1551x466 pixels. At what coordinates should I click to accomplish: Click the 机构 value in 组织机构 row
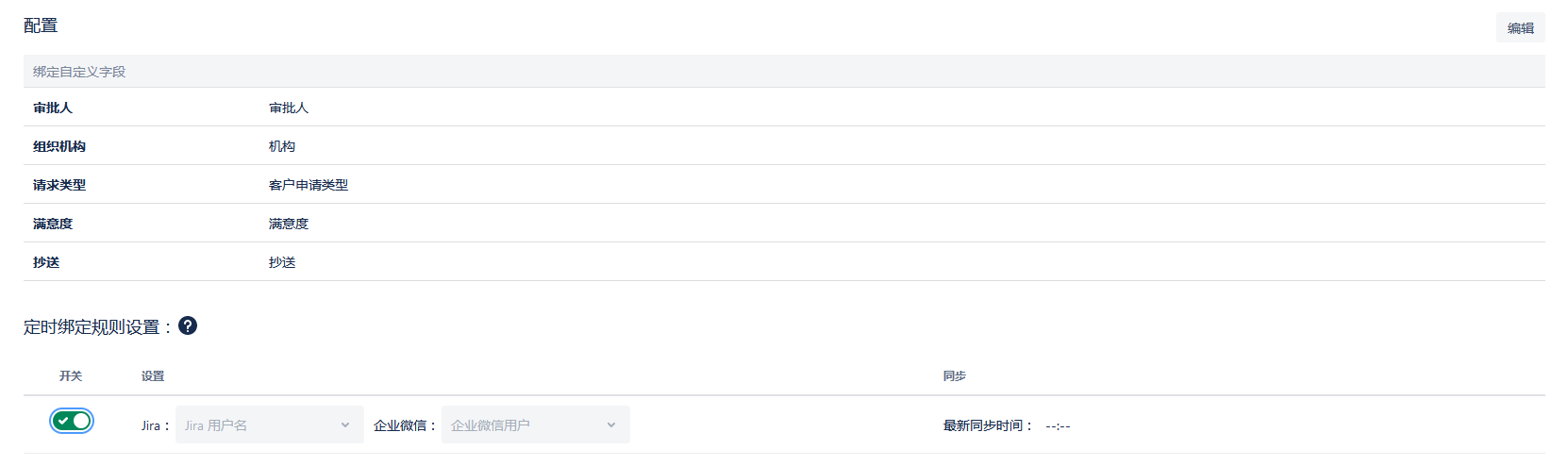pos(282,147)
